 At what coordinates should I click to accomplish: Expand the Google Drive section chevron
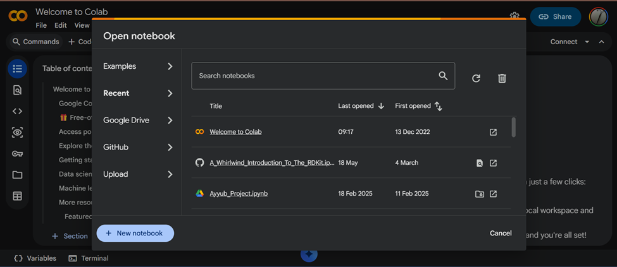tap(170, 121)
